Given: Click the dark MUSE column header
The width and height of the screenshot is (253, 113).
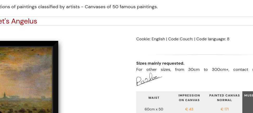Looking at the screenshot, I should (248, 95).
